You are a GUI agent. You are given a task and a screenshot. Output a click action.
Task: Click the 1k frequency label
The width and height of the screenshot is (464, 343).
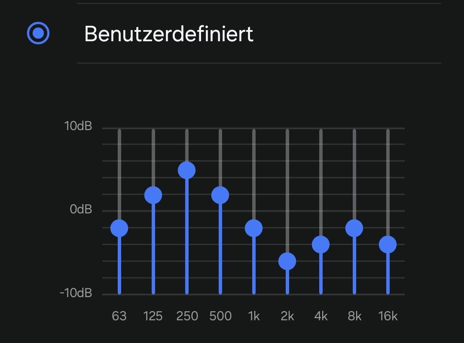(x=253, y=316)
